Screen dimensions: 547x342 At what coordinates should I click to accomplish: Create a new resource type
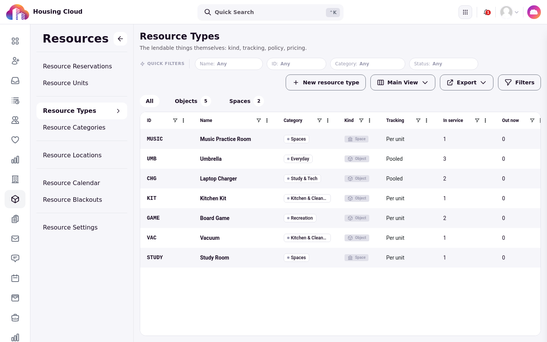(326, 82)
